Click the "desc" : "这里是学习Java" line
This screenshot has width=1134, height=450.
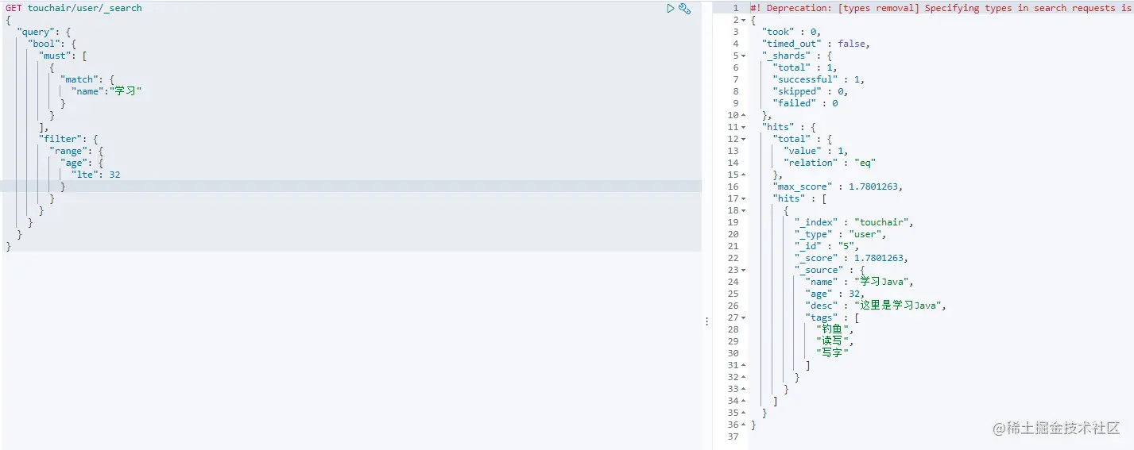(877, 306)
